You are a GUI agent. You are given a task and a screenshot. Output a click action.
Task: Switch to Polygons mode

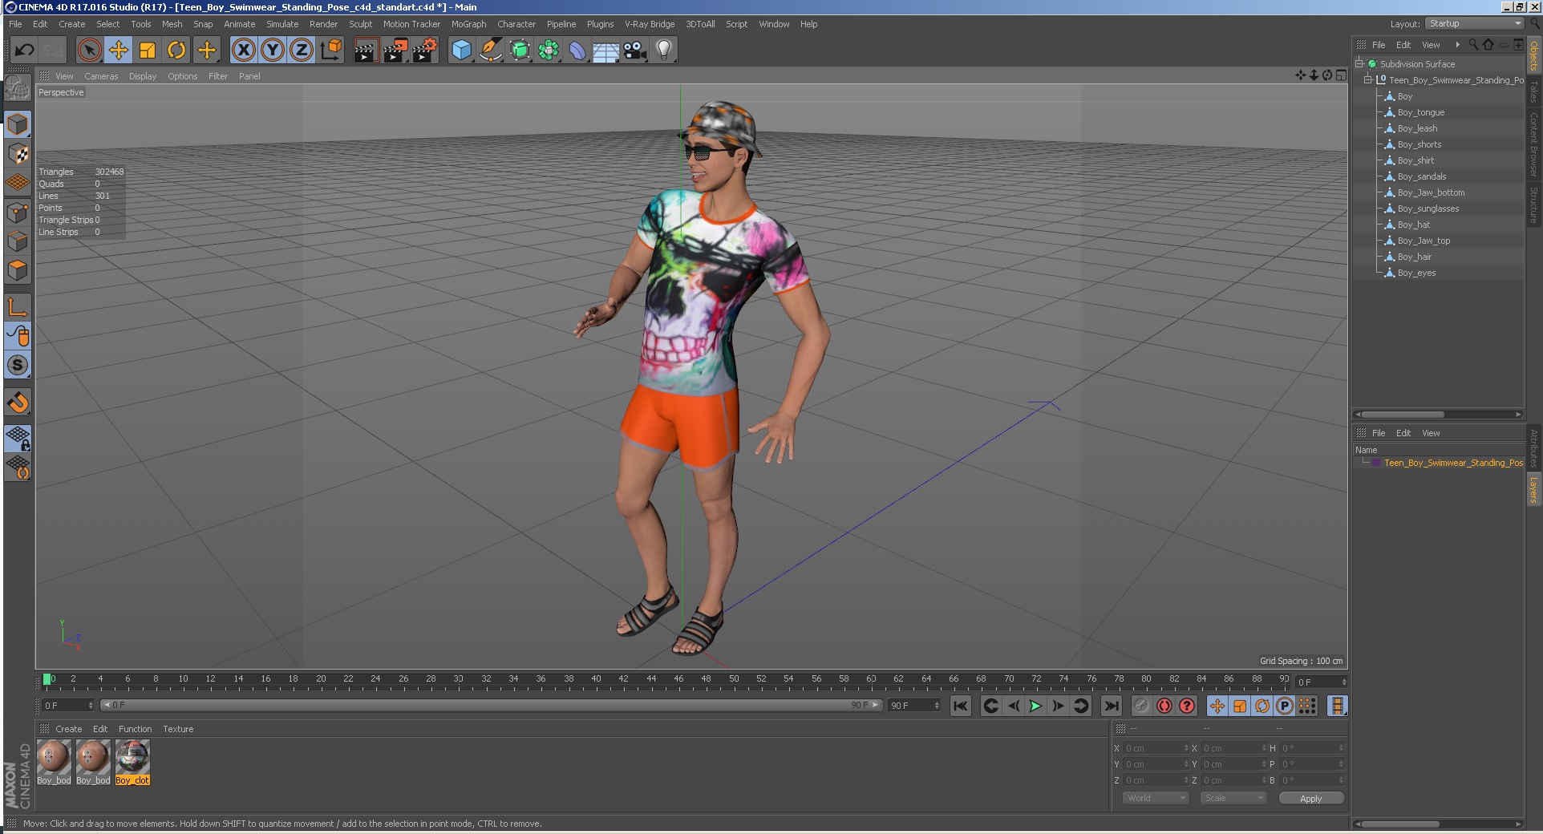18,270
